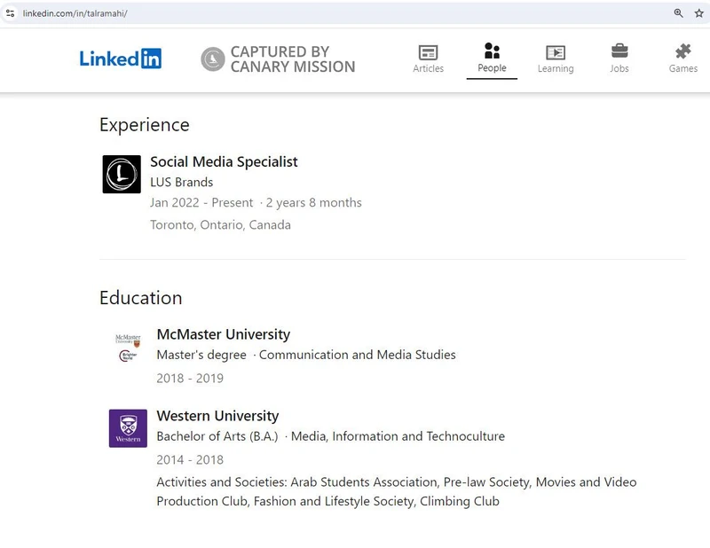The width and height of the screenshot is (710, 548).
Task: Click the LinkedIn wordmark logo
Action: tap(121, 59)
